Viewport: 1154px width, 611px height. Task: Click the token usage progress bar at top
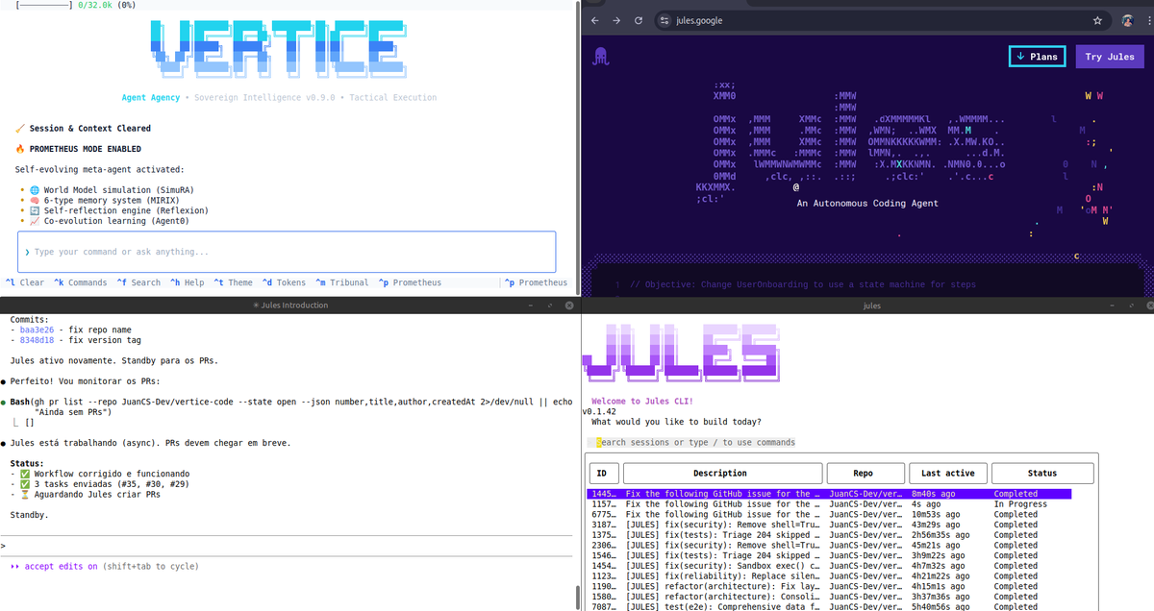click(44, 6)
